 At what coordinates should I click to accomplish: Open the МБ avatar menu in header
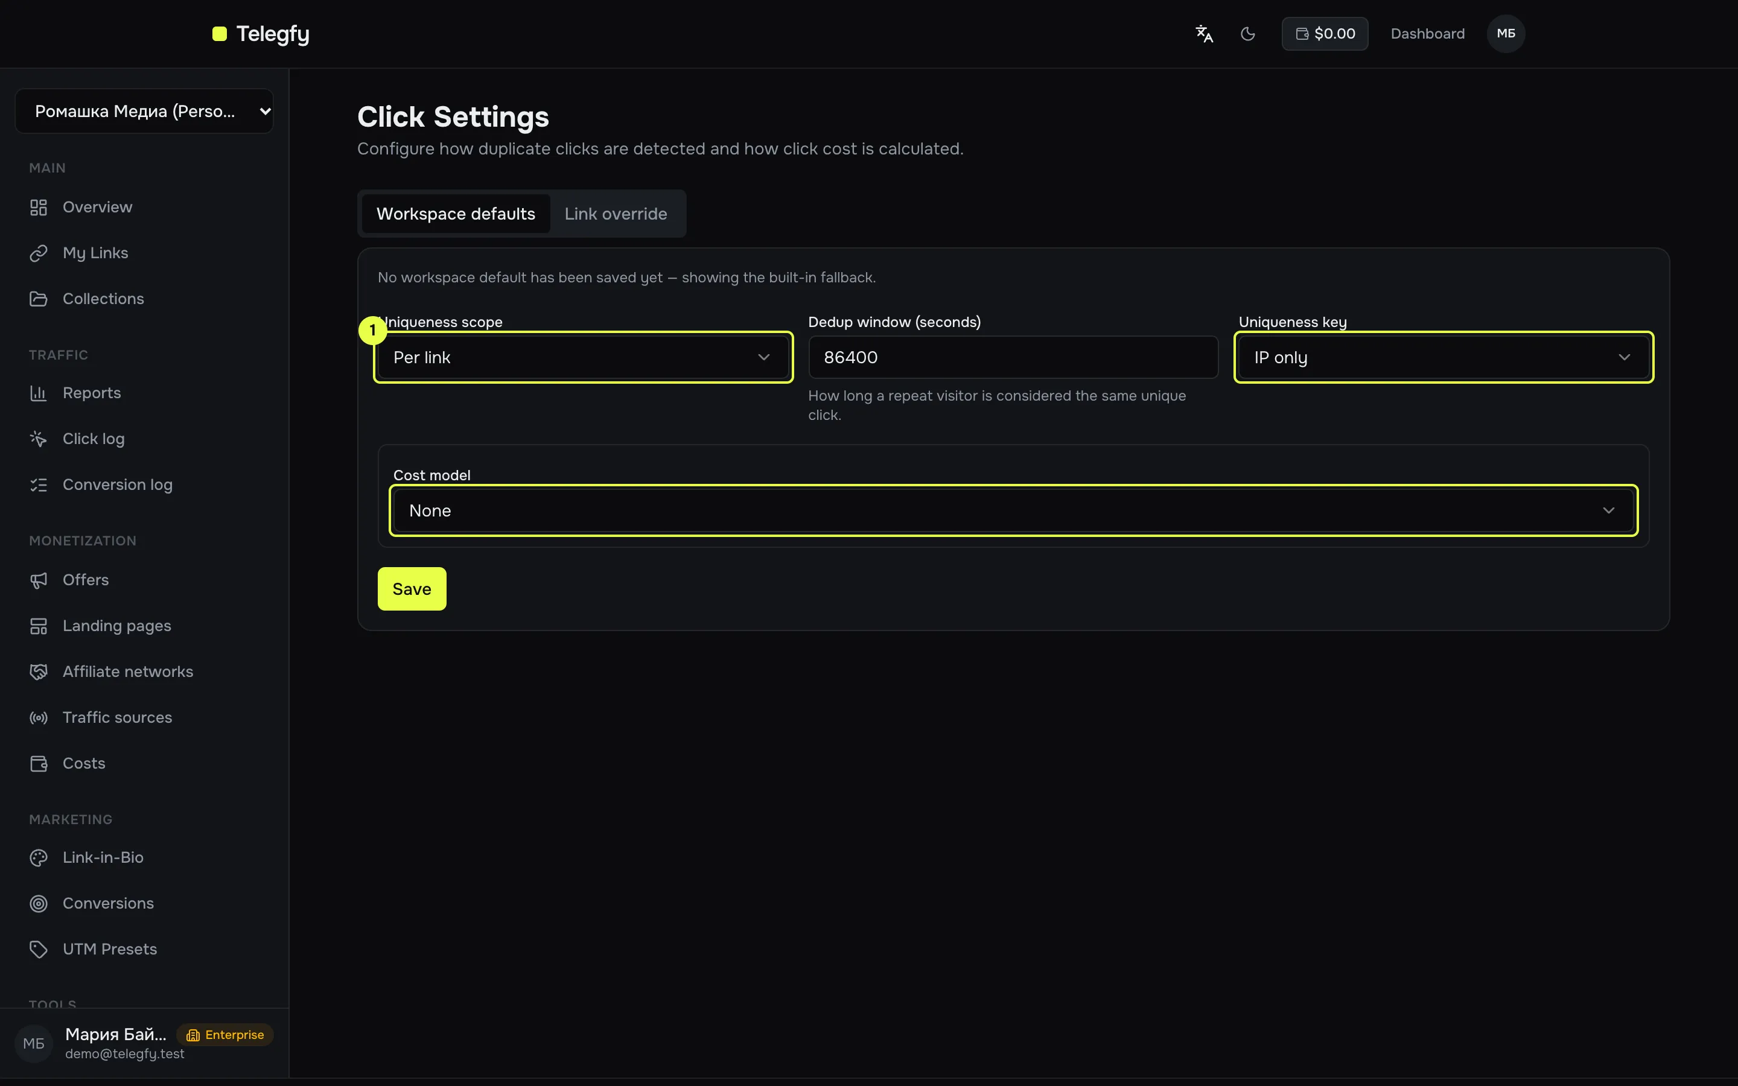coord(1506,34)
